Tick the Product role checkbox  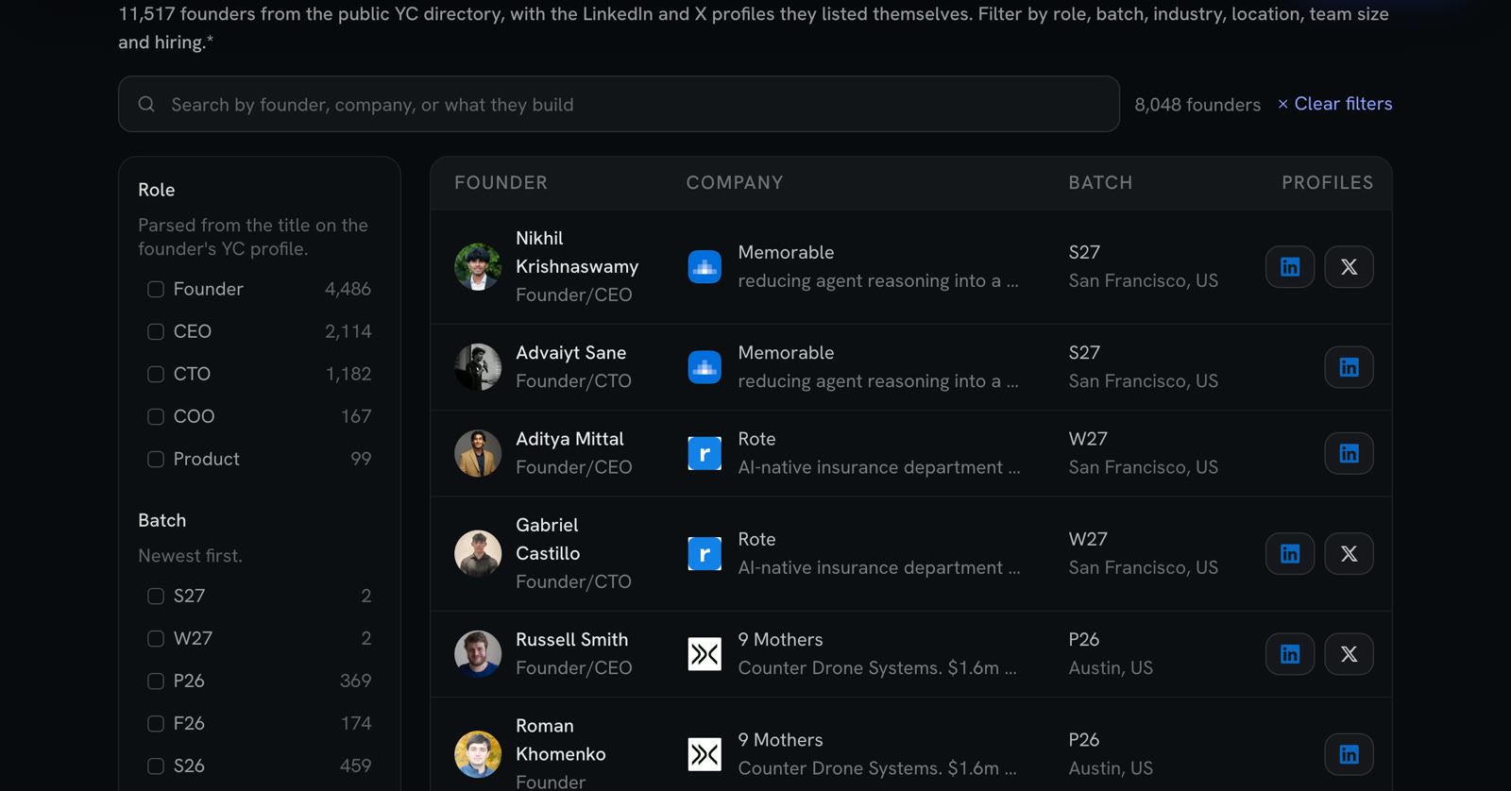point(156,460)
